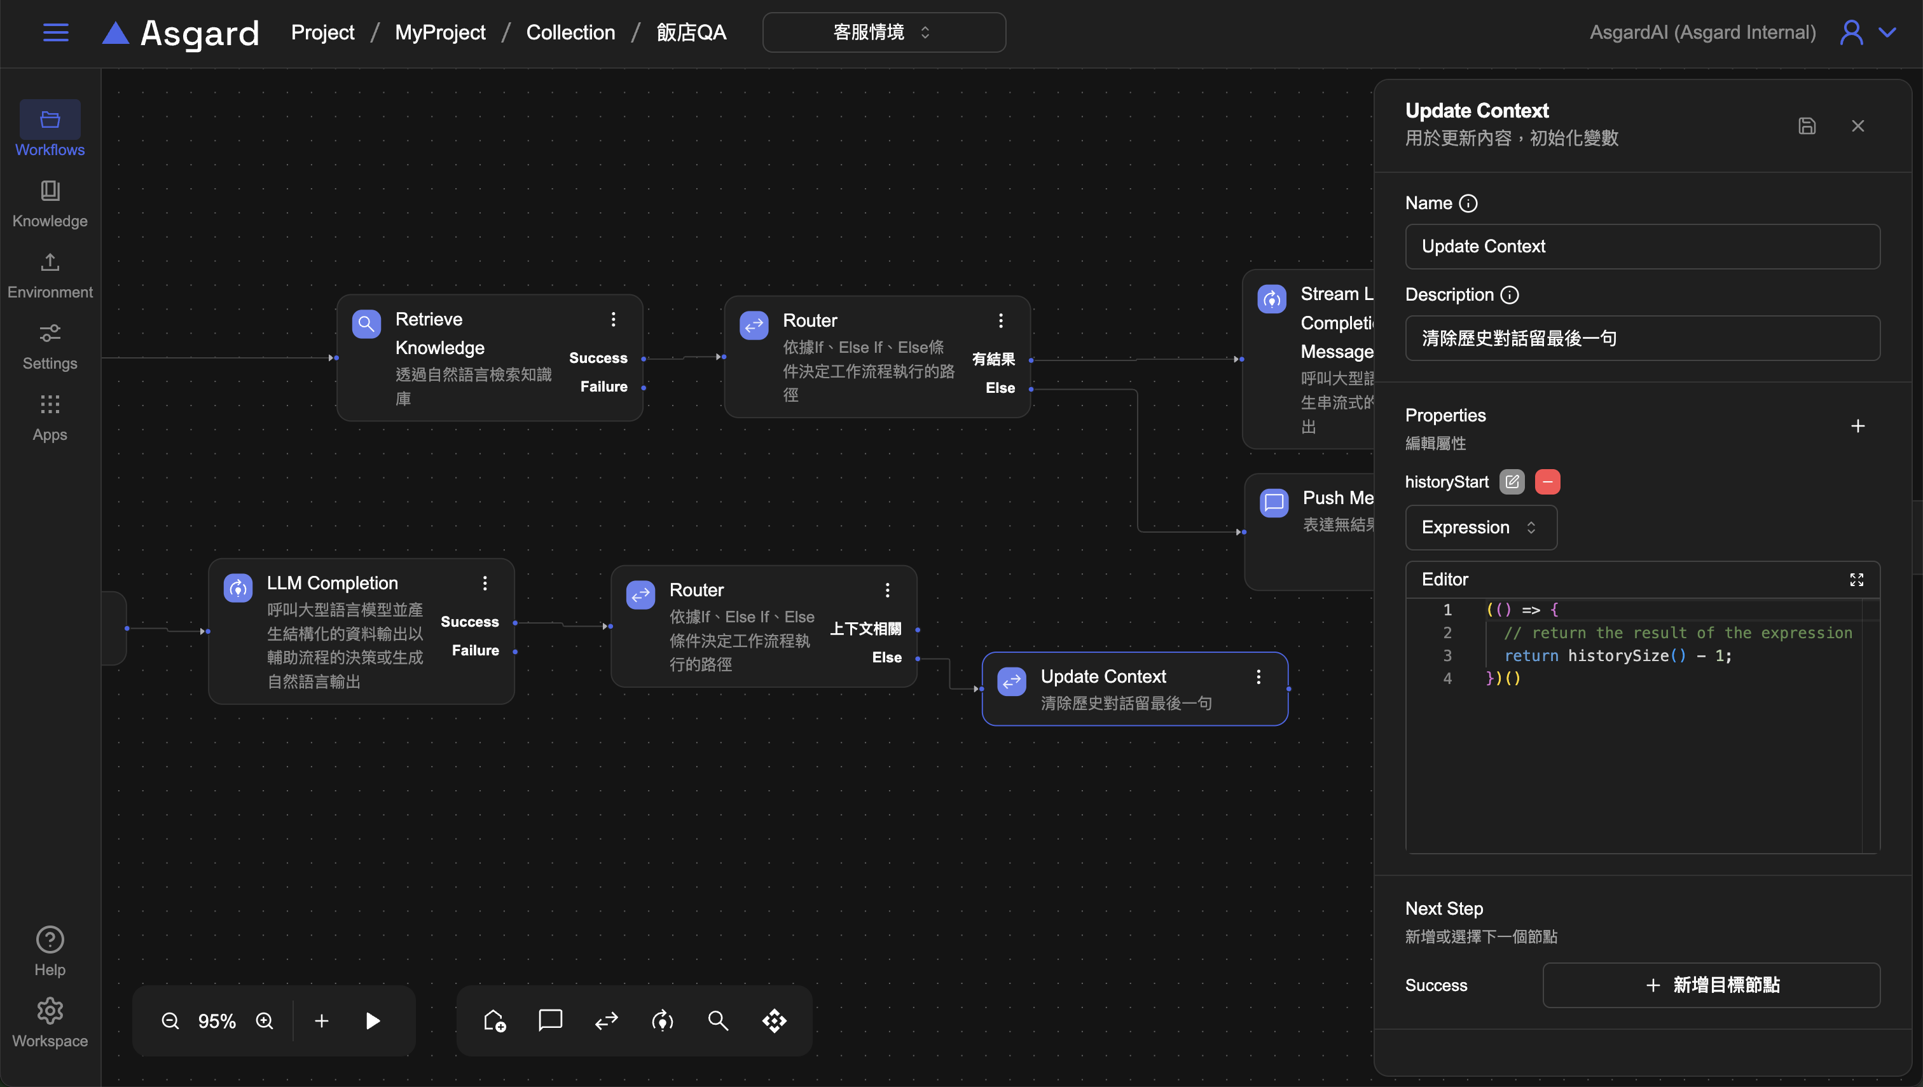
Task: Click the Description input field
Action: tap(1642, 338)
